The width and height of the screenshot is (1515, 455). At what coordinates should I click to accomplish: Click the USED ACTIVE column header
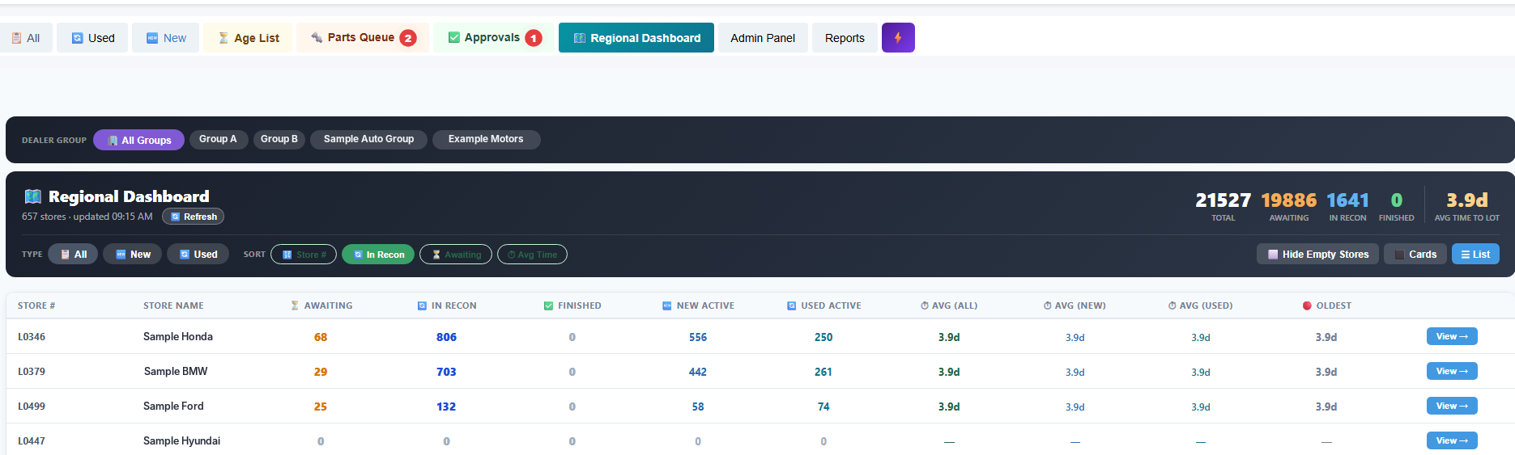(823, 305)
